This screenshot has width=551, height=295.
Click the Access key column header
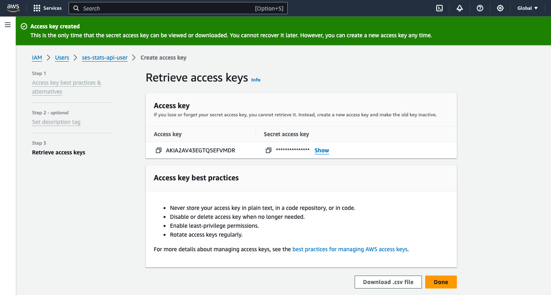[168, 134]
